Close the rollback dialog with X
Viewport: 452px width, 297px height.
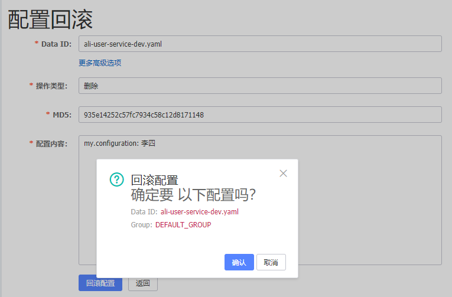pos(283,174)
